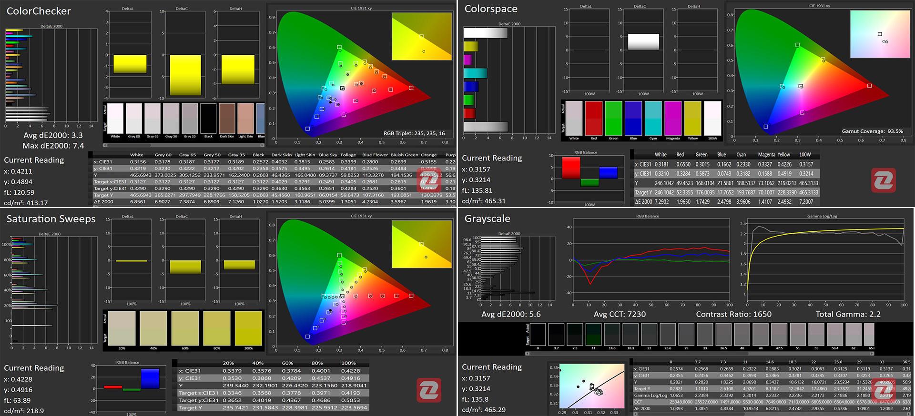The width and height of the screenshot is (915, 416).
Task: Select the 20% yellow saturation swatch
Action: [122, 328]
